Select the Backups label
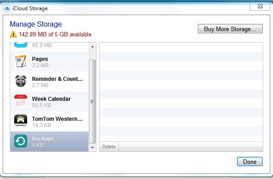This screenshot has height=179, width=273. tap(43, 139)
